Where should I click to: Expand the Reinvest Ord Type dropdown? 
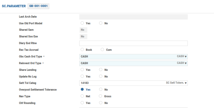[x=186, y=63]
